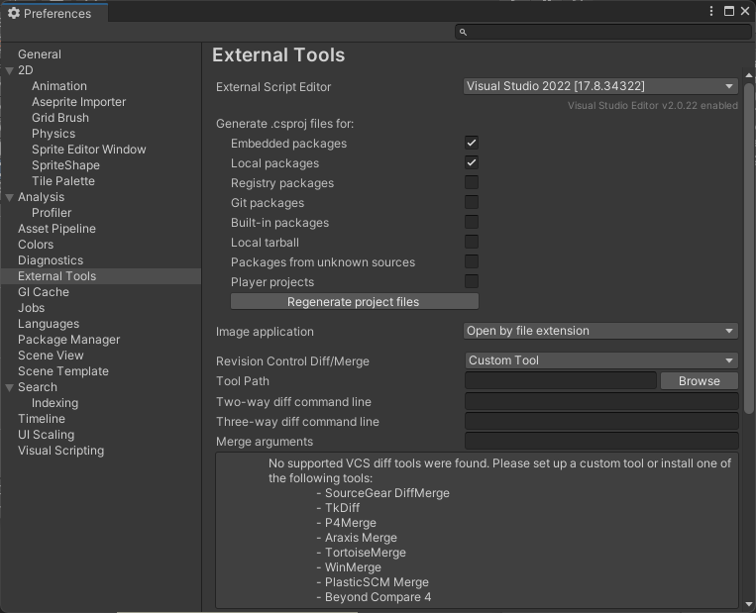The width and height of the screenshot is (756, 613).
Task: Toggle Embedded packages checkbox
Action: tap(472, 143)
